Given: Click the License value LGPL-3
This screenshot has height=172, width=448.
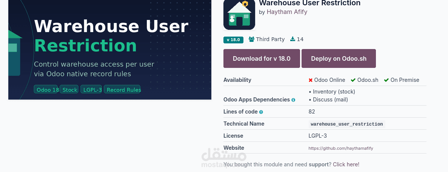Looking at the screenshot, I should (318, 136).
